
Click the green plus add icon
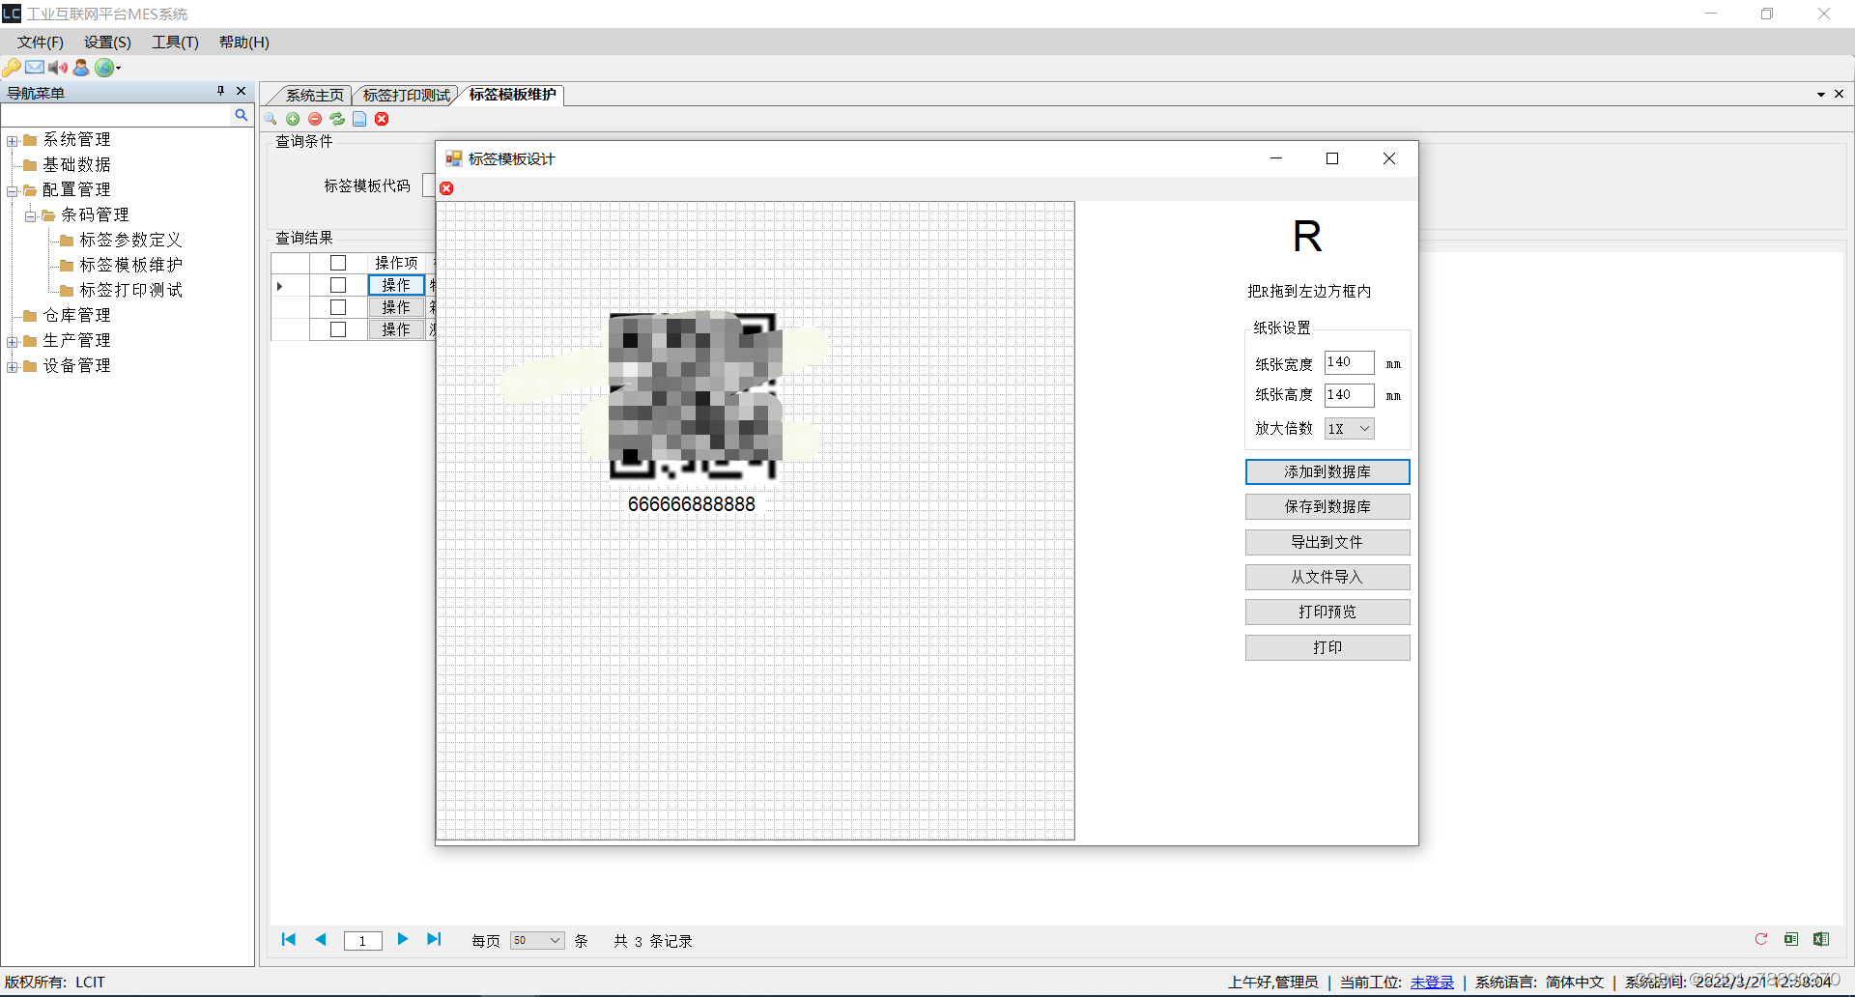(293, 119)
